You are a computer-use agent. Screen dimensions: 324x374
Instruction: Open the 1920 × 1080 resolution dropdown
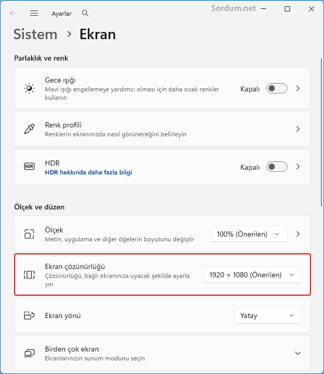(252, 275)
